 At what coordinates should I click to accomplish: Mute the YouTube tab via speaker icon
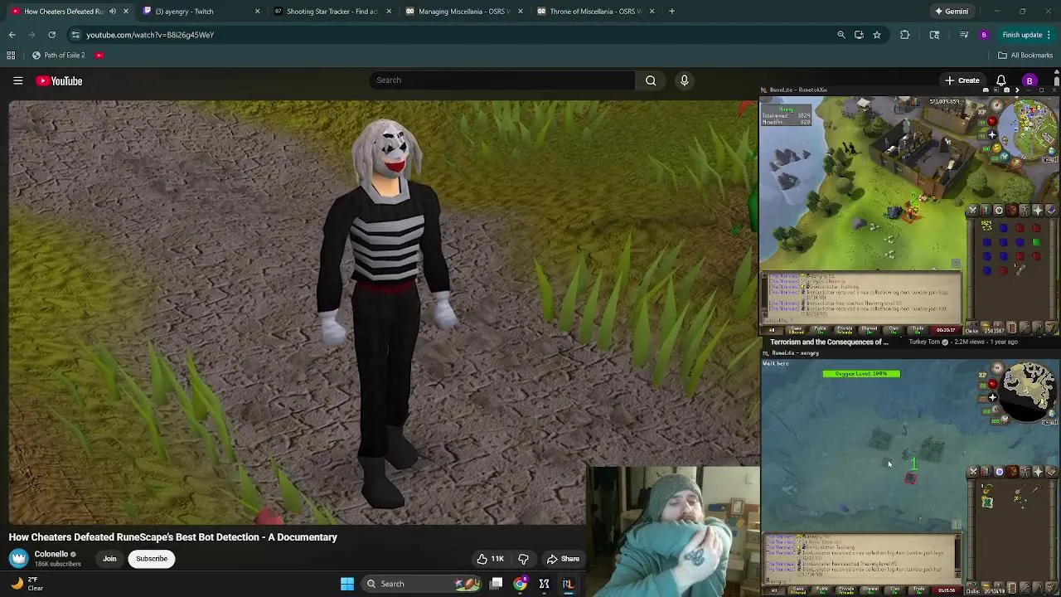point(113,12)
